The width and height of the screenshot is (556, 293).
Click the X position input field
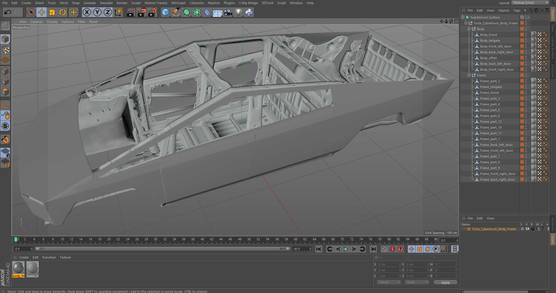(x=389, y=264)
